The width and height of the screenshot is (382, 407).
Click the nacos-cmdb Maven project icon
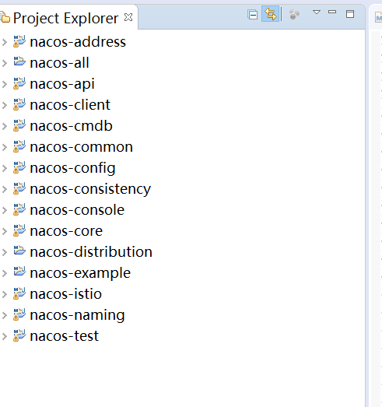19,125
